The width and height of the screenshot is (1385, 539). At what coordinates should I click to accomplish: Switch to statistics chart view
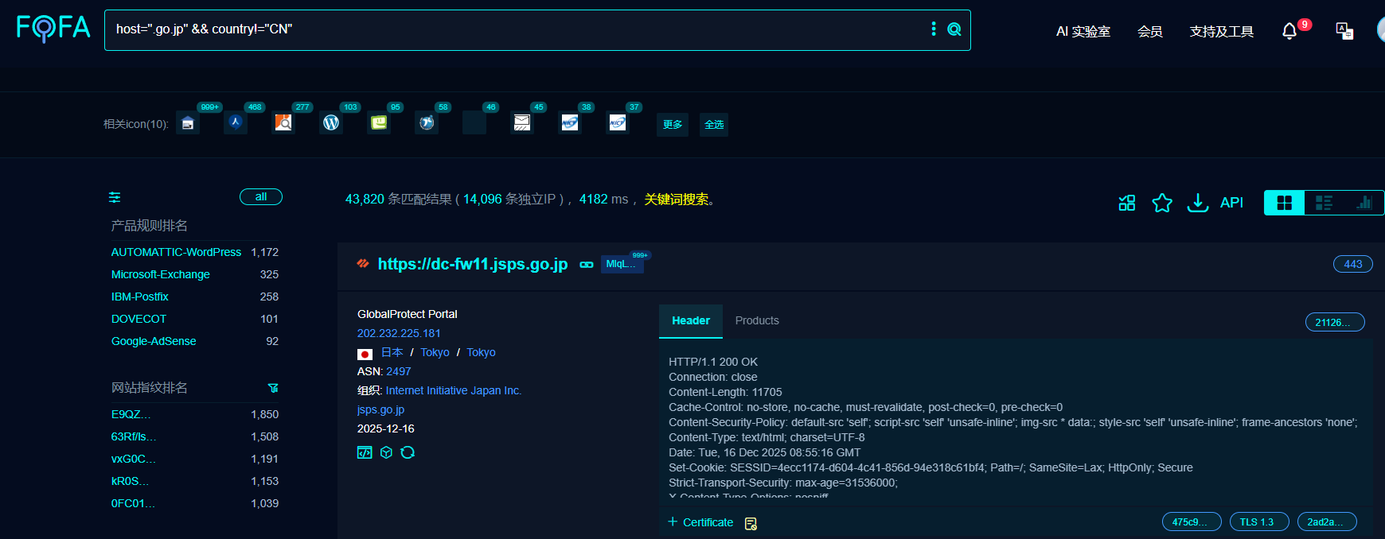(1364, 203)
